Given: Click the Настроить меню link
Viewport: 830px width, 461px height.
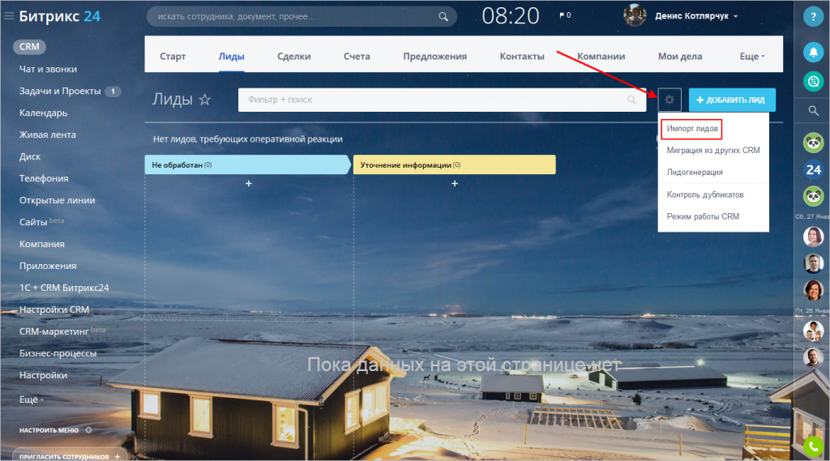Looking at the screenshot, I should tap(49, 430).
